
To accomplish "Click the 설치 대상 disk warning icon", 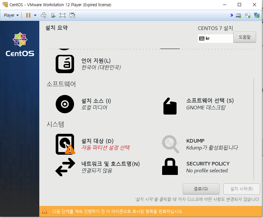I will pos(65,144).
